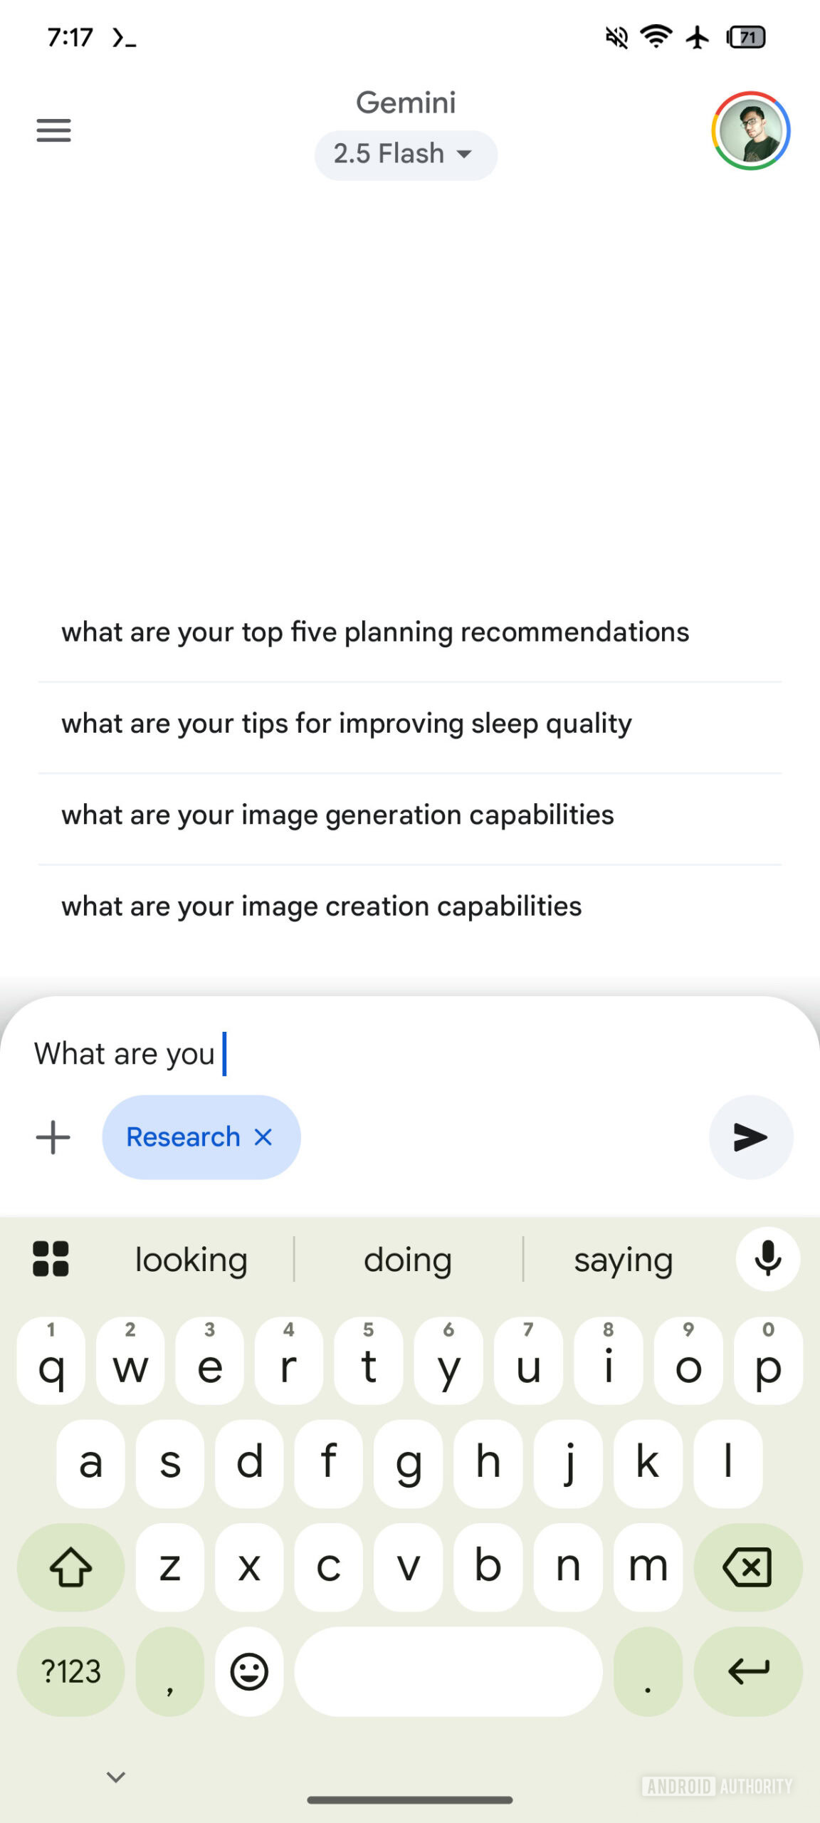
Task: Choose the sleep quality tips suggestion
Action: pos(347,724)
